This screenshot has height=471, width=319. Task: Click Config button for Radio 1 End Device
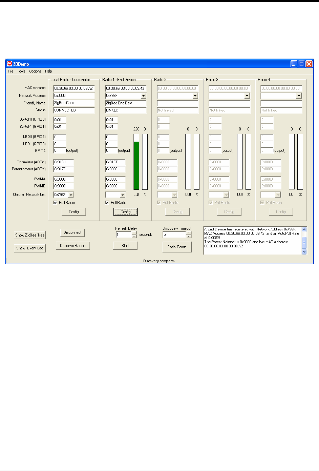pyautogui.click(x=126, y=212)
